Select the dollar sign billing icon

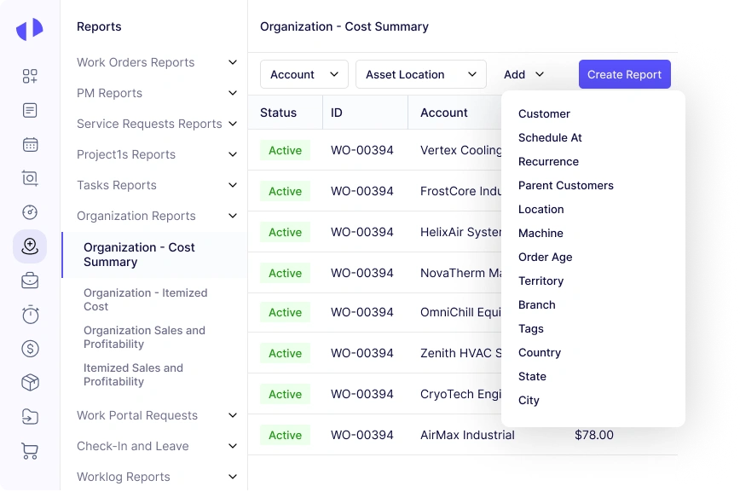[30, 348]
